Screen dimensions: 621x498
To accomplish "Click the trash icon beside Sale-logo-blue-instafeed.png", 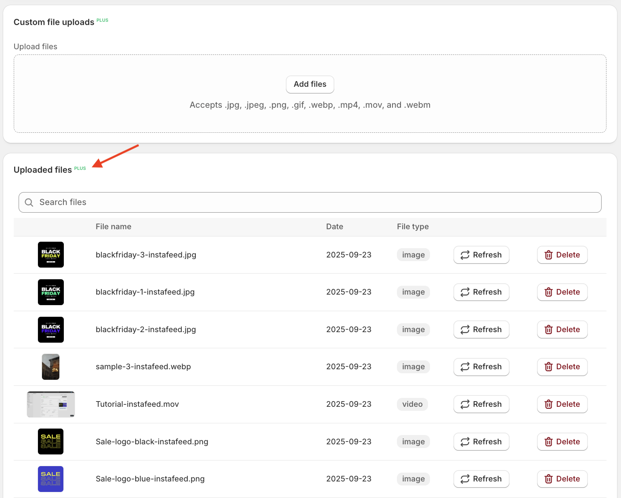I will [x=549, y=479].
